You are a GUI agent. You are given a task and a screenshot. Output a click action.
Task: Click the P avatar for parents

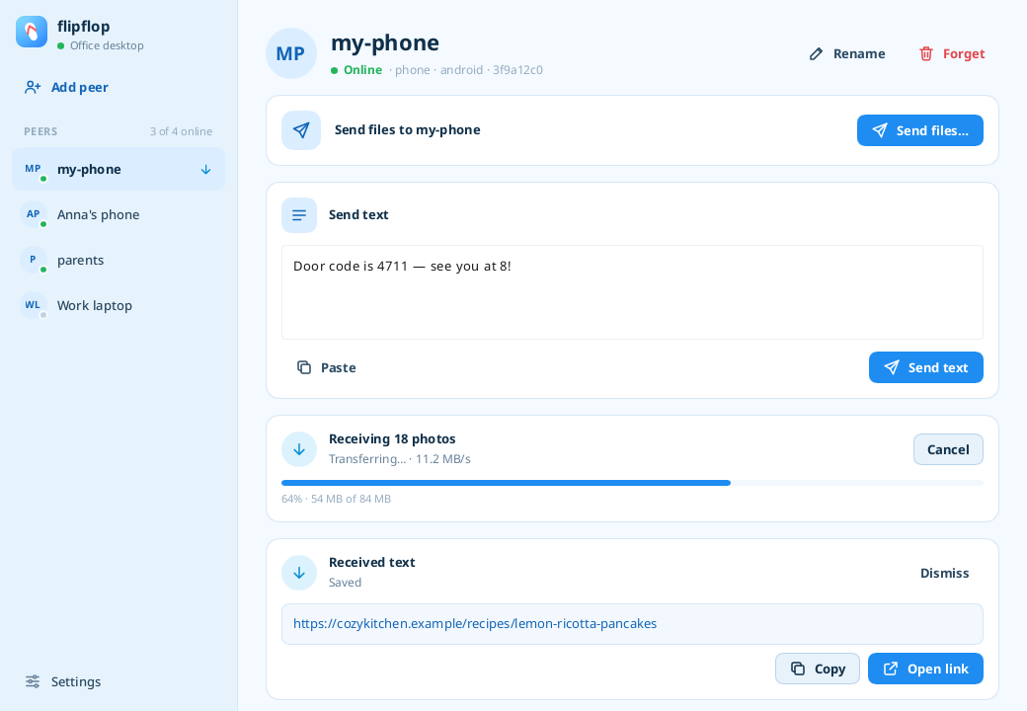[33, 260]
